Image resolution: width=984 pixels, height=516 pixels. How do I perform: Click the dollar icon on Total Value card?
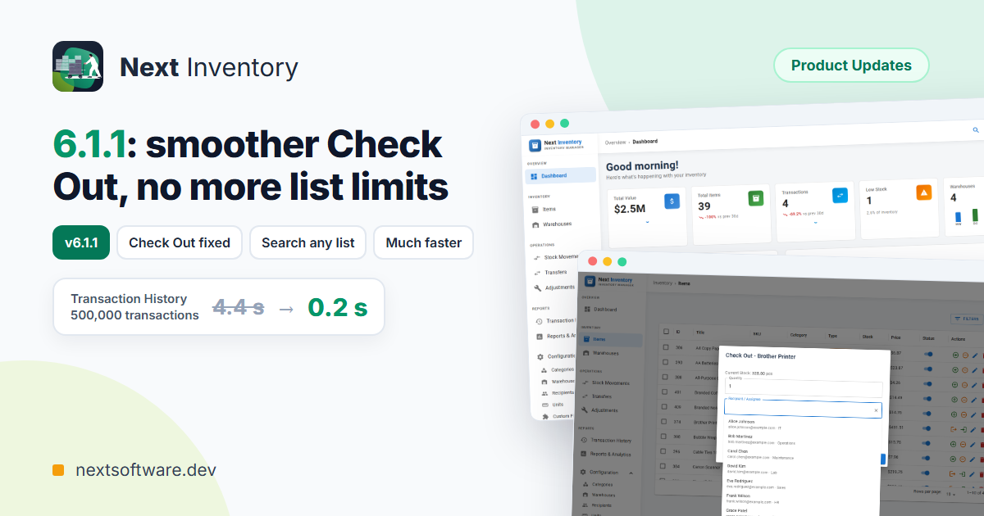[x=672, y=200]
